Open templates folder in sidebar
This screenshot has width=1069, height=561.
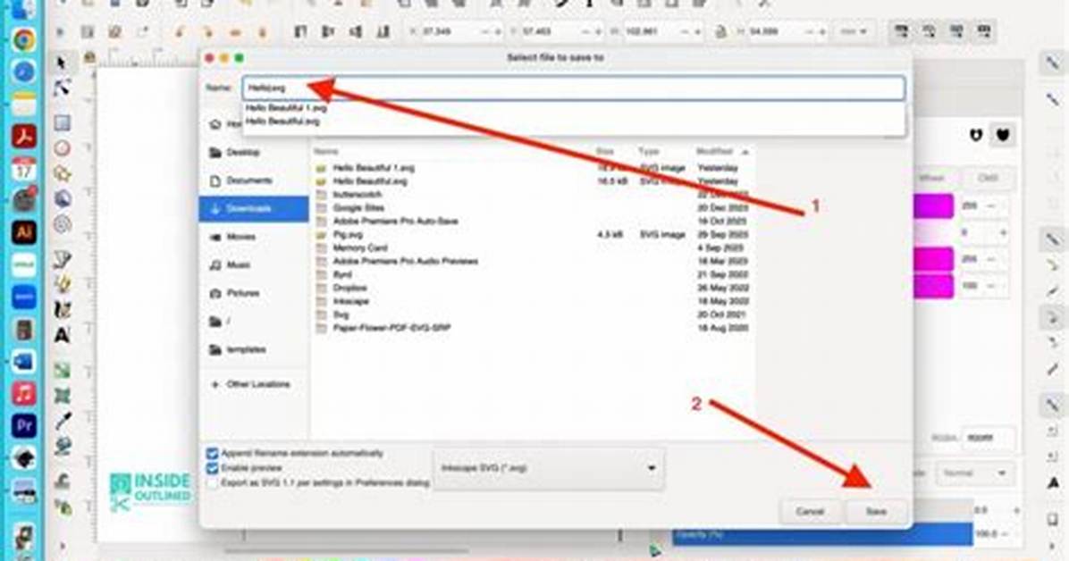click(254, 349)
